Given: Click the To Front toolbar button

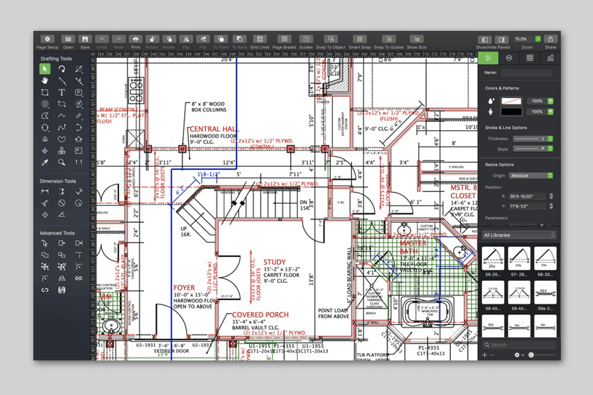Looking at the screenshot, I should [x=221, y=39].
